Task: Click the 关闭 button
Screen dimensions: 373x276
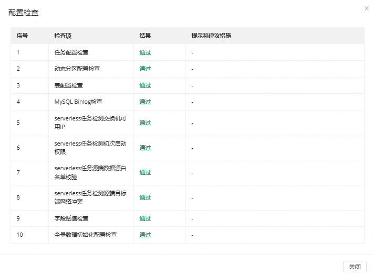Action: [355, 267]
